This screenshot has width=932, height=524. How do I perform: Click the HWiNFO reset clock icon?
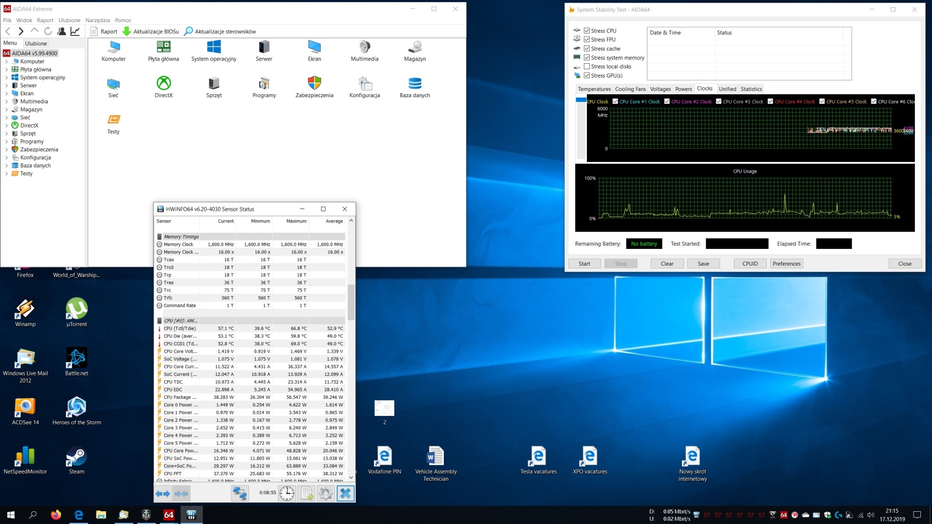[287, 494]
